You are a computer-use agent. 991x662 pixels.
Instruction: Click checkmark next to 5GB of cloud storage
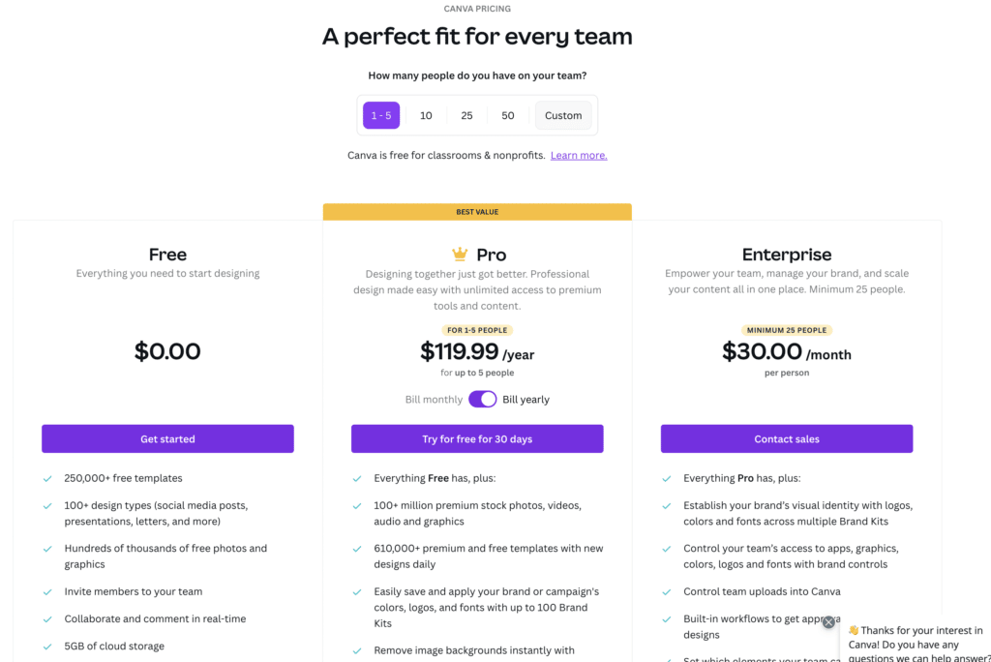[47, 647]
